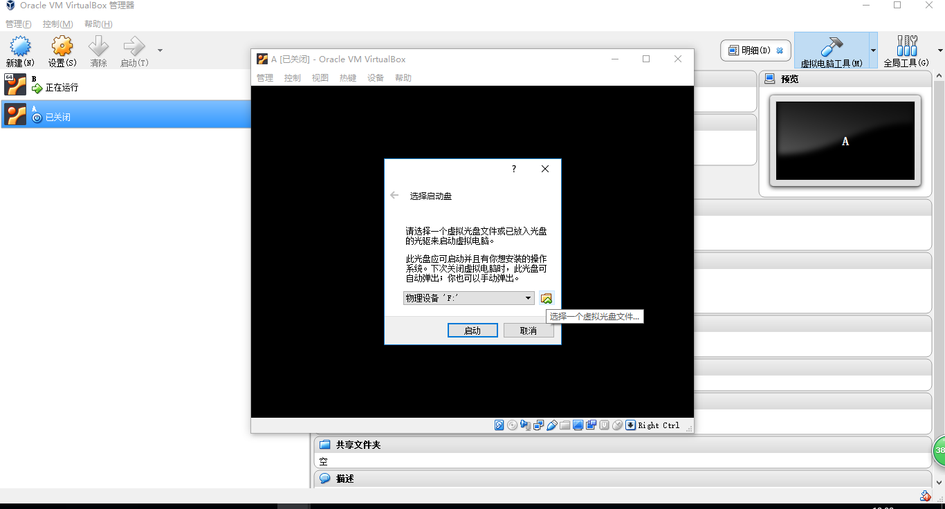Click the shared folders status icon
The height and width of the screenshot is (509, 945).
(565, 425)
